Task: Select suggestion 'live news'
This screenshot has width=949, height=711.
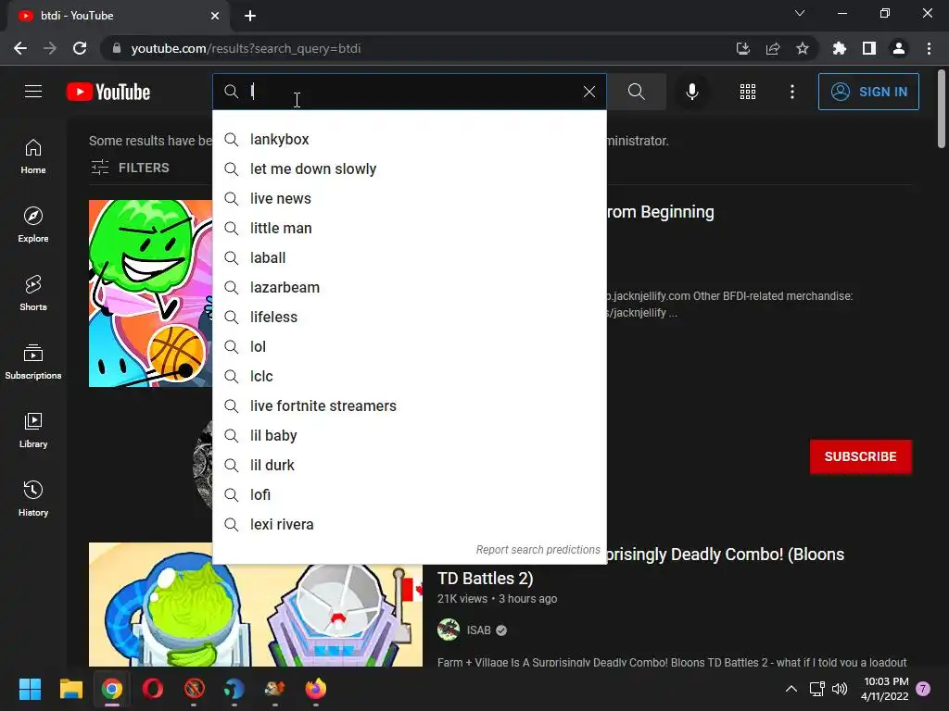Action: point(409,198)
